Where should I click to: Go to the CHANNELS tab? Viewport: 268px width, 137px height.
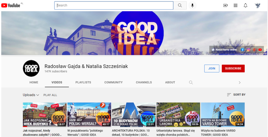tap(144, 82)
